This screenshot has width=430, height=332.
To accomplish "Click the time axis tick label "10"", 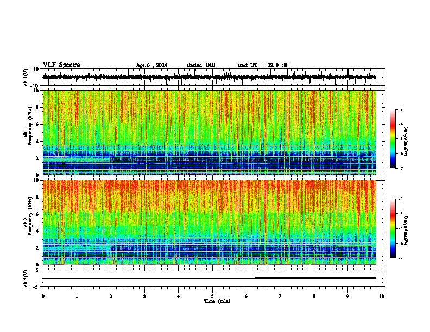I will point(382,296).
